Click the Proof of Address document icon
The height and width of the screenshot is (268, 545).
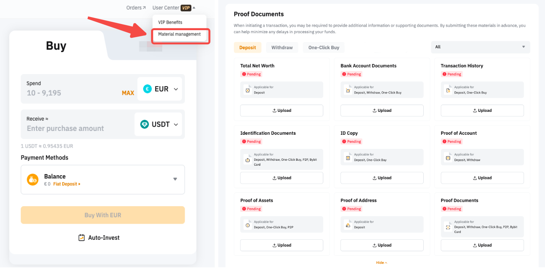pos(348,225)
